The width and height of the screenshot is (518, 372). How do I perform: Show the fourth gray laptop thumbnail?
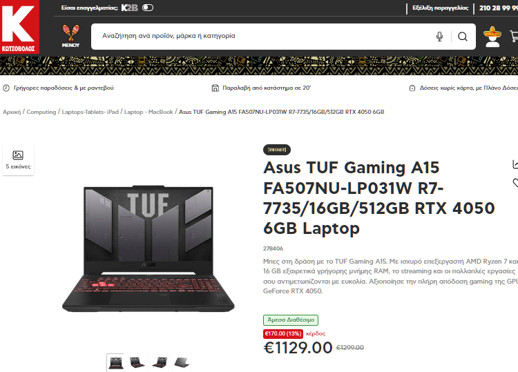pos(182,362)
